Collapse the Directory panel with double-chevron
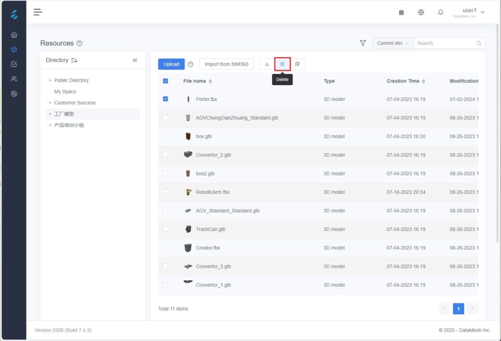Screen dimensions: 501x341 [135, 60]
